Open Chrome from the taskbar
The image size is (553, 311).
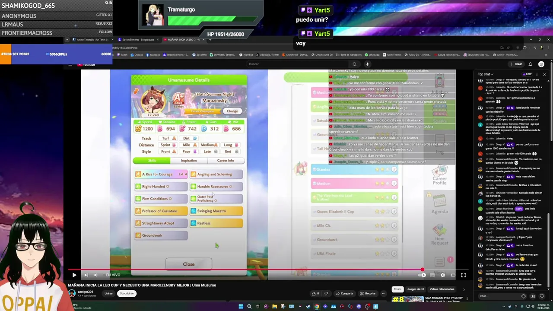[x=317, y=306]
